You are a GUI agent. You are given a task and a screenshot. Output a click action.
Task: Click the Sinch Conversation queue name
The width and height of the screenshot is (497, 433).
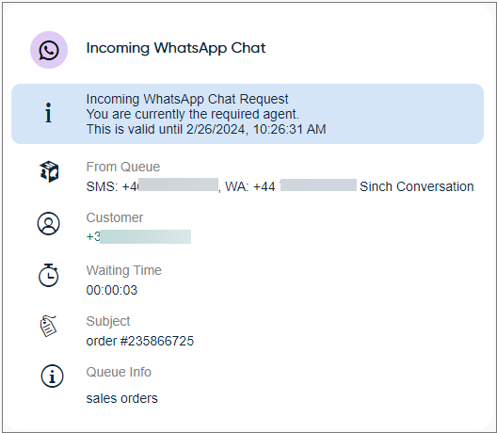416,186
